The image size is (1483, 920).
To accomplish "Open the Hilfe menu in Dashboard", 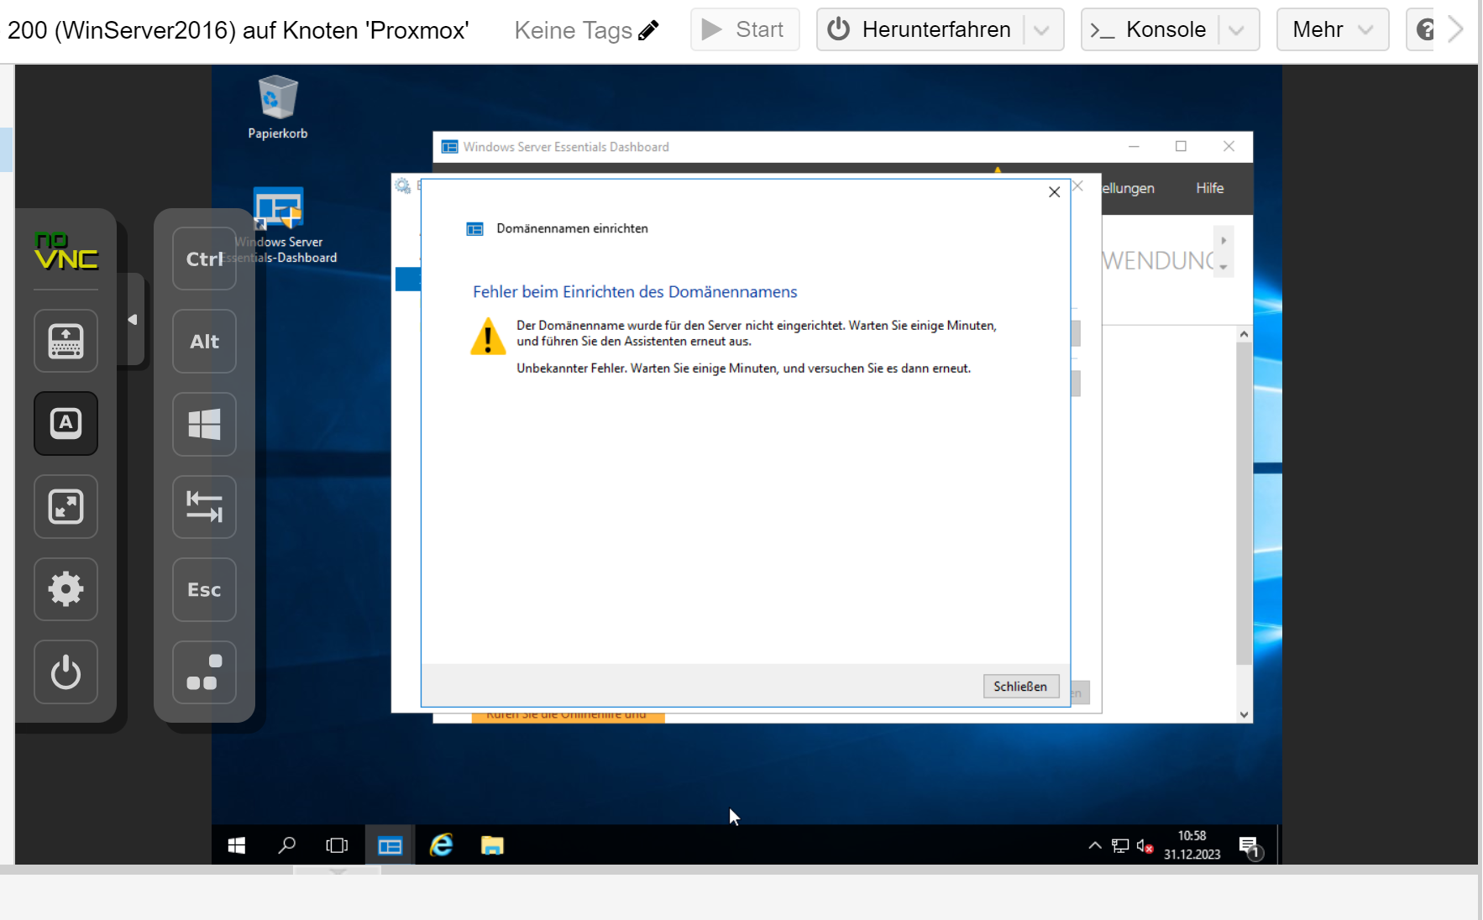I will coord(1209,188).
